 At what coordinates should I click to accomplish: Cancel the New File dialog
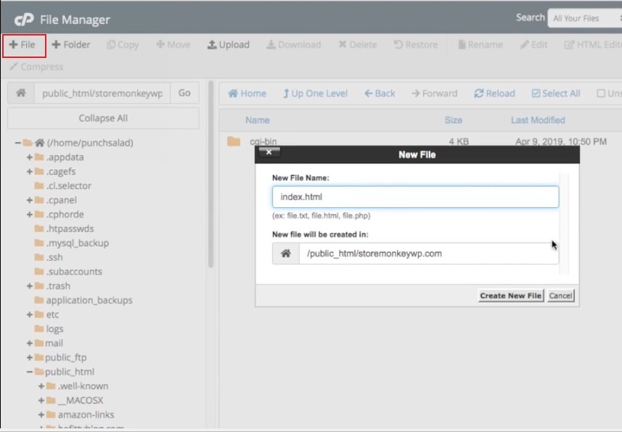(560, 296)
